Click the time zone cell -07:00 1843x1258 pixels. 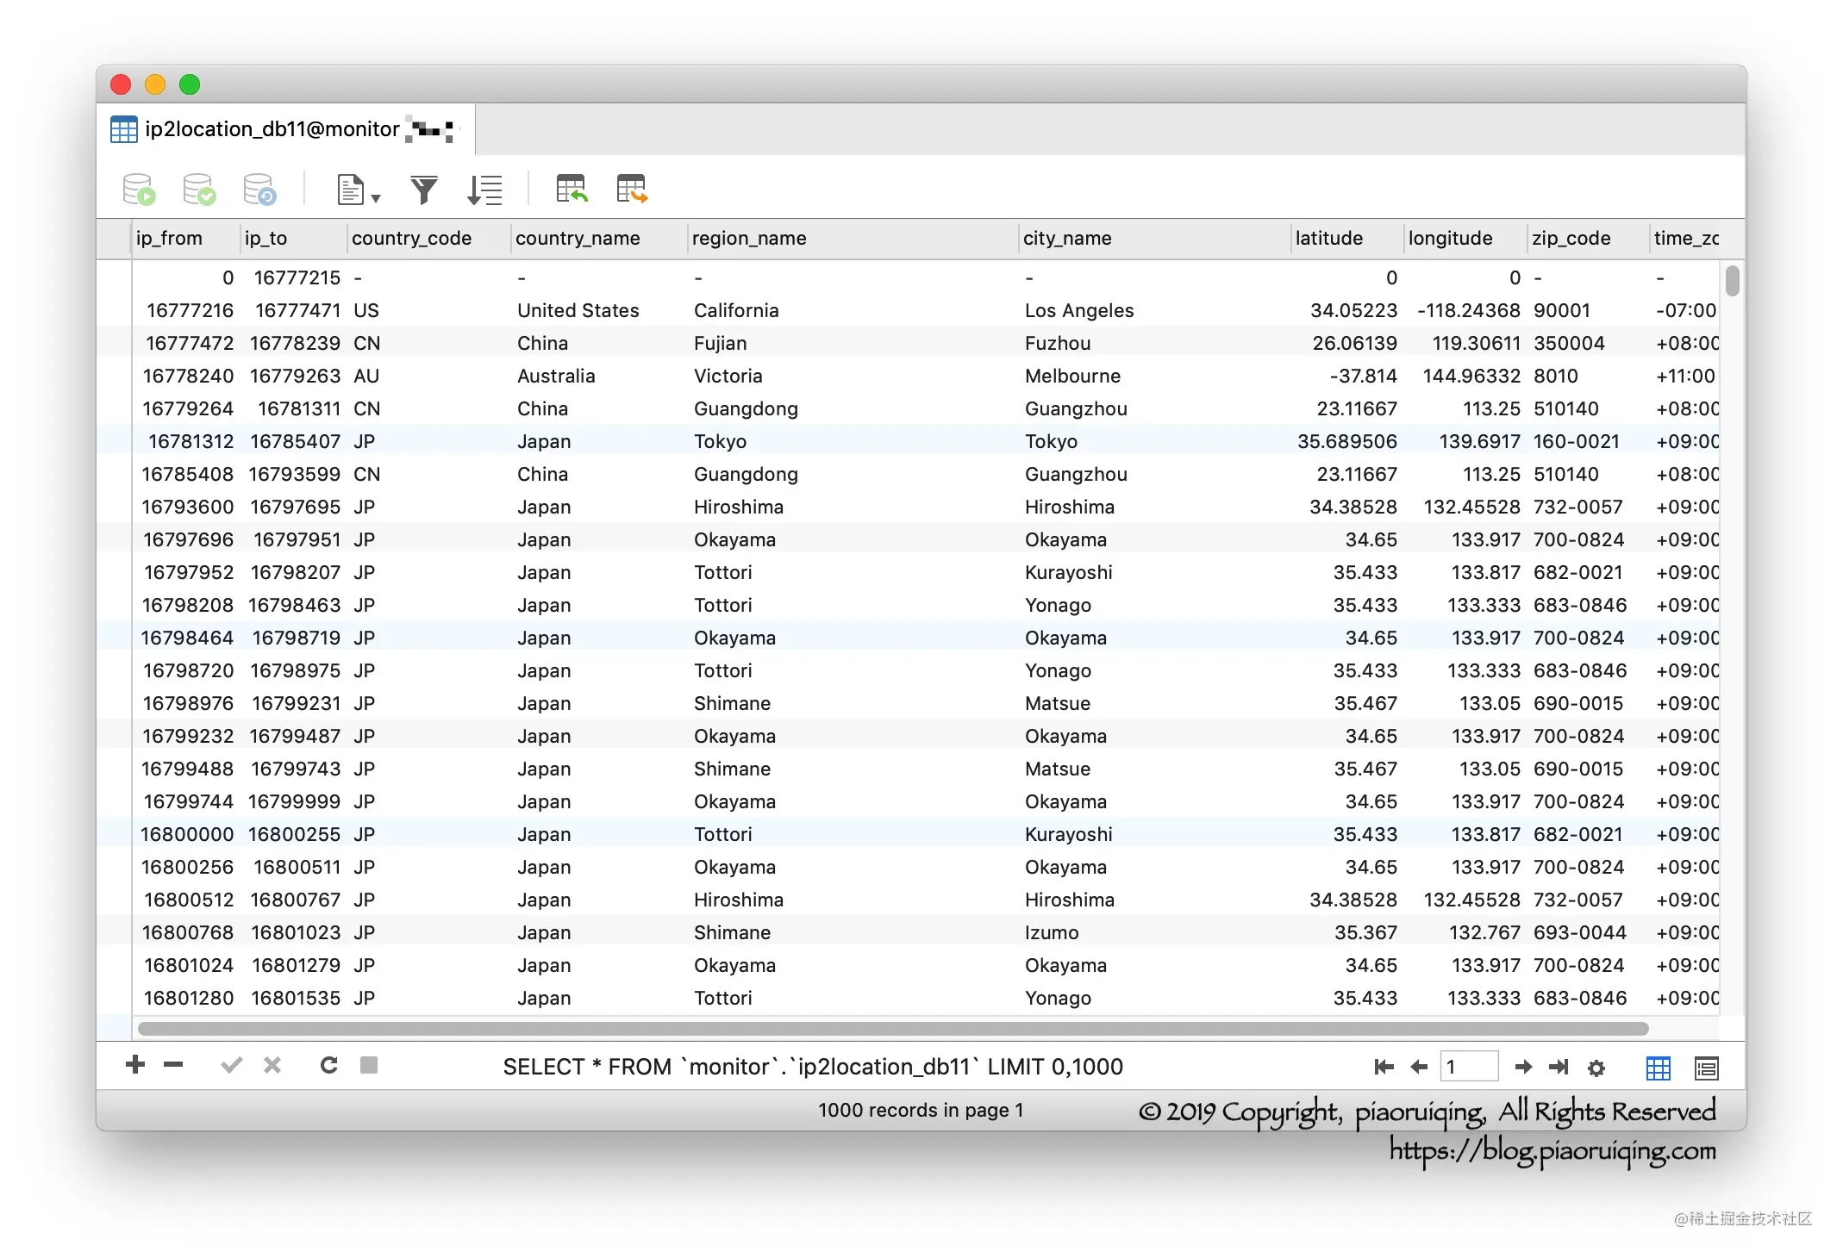pyautogui.click(x=1686, y=310)
